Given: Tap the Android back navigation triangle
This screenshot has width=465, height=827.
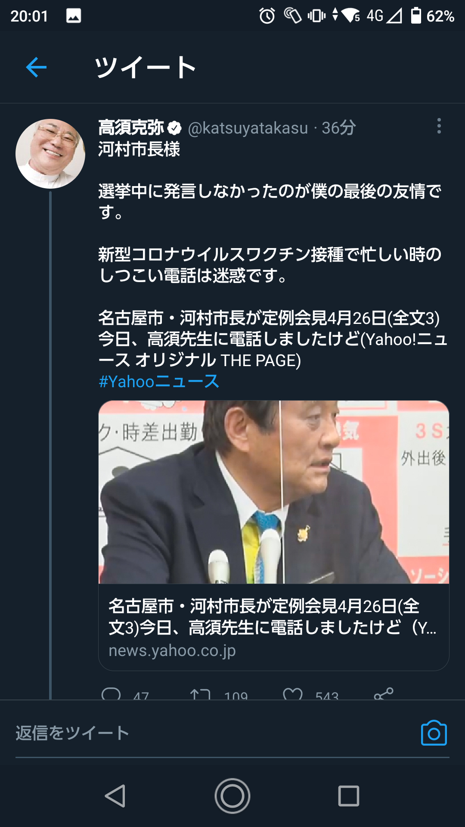Looking at the screenshot, I should click(x=115, y=796).
